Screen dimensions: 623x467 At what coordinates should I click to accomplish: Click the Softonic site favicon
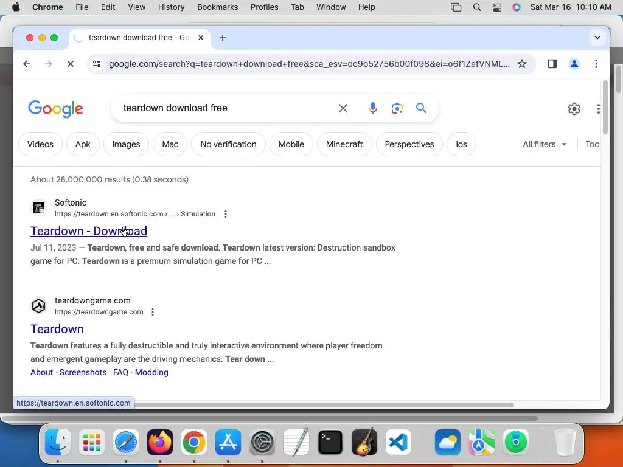pyautogui.click(x=39, y=208)
